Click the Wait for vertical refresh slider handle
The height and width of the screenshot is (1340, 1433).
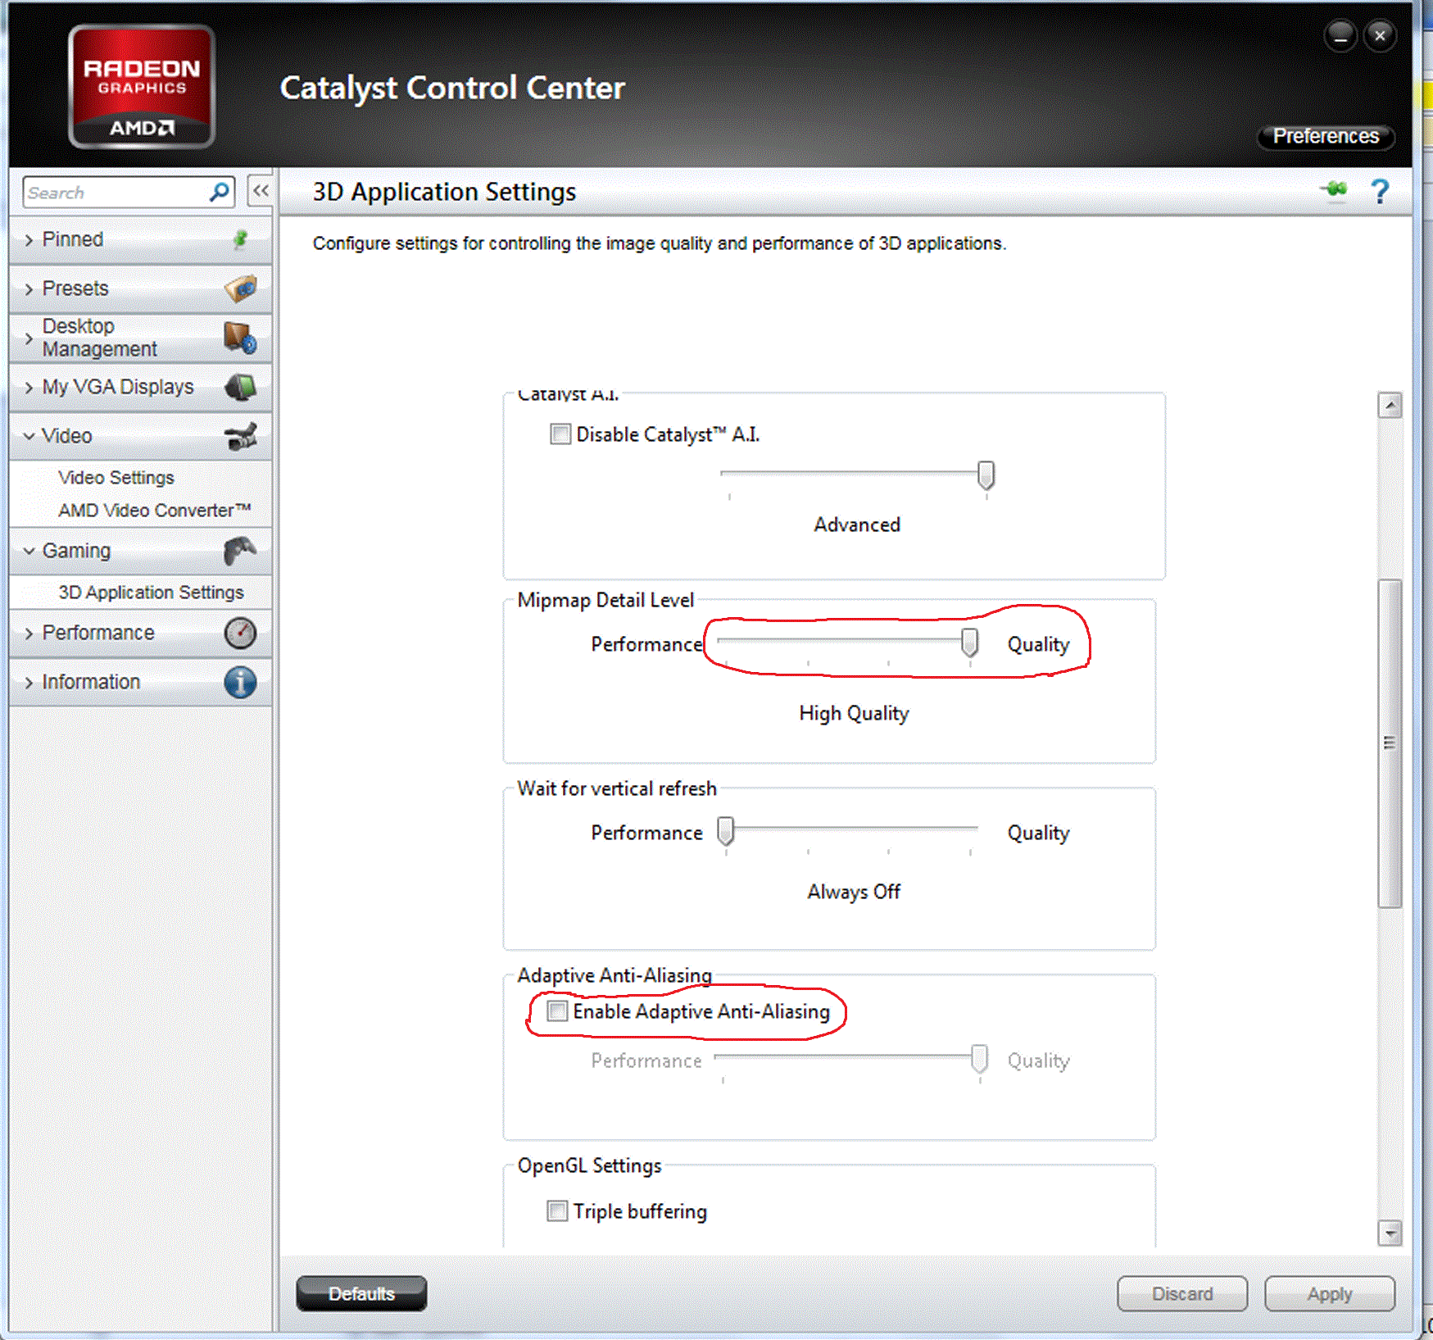click(x=726, y=831)
